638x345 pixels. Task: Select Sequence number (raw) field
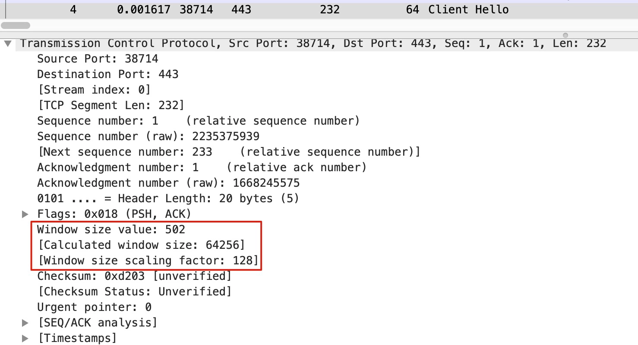[x=148, y=136]
